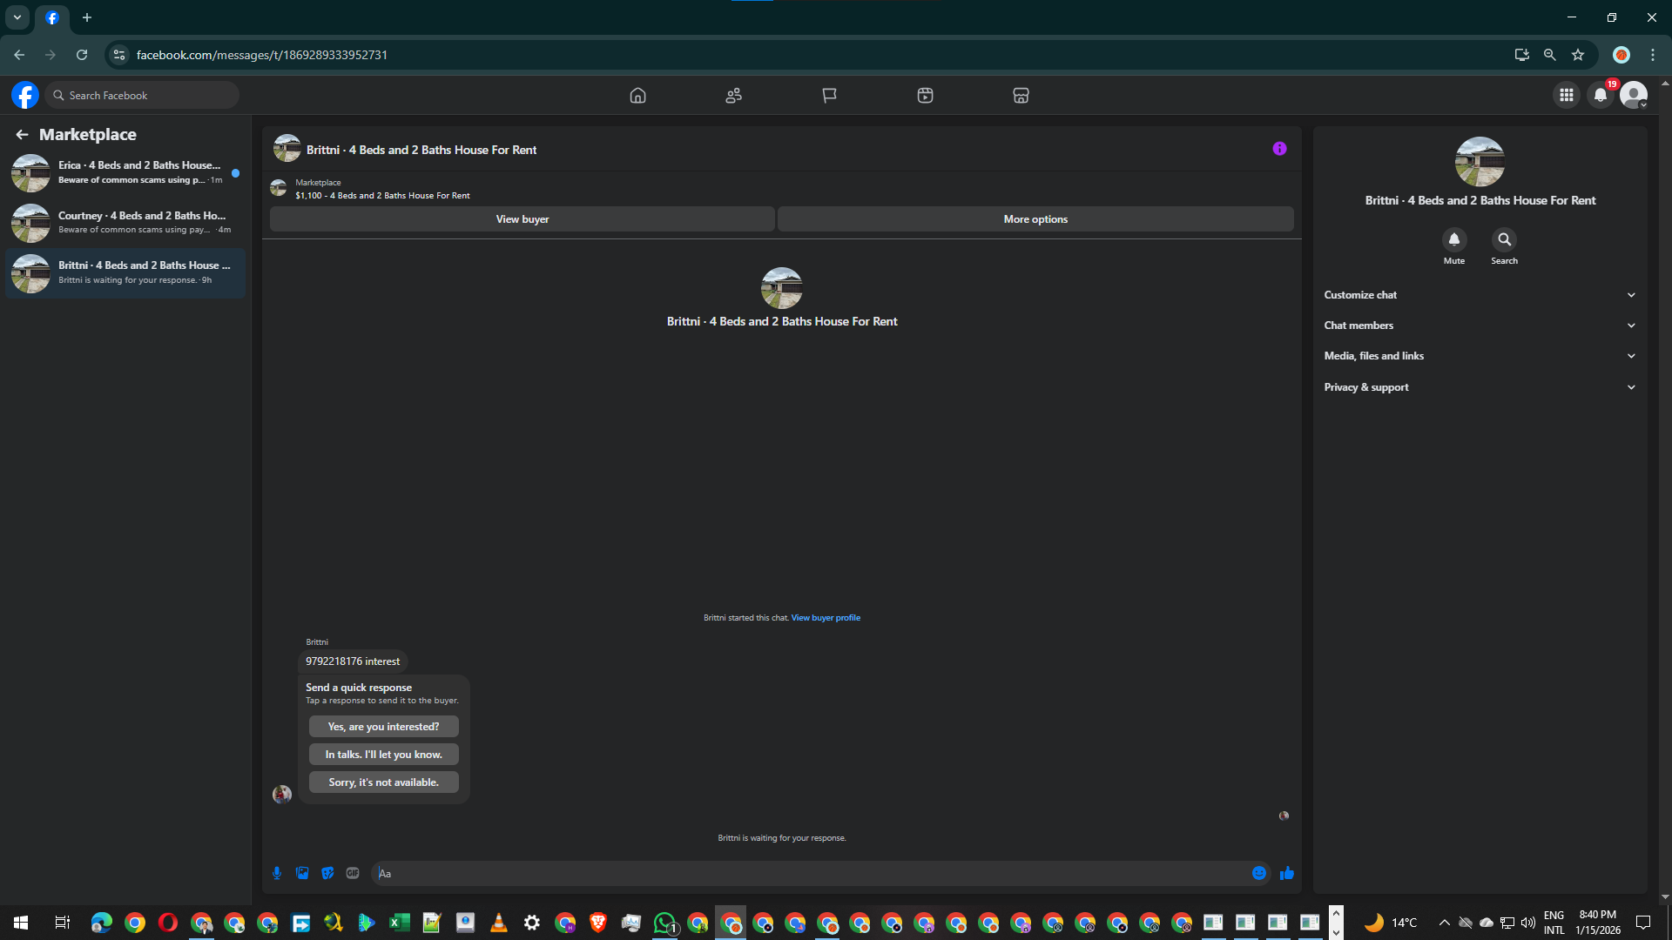This screenshot has width=1672, height=940.
Task: Open WhatsApp from the Windows taskbar
Action: click(x=664, y=923)
